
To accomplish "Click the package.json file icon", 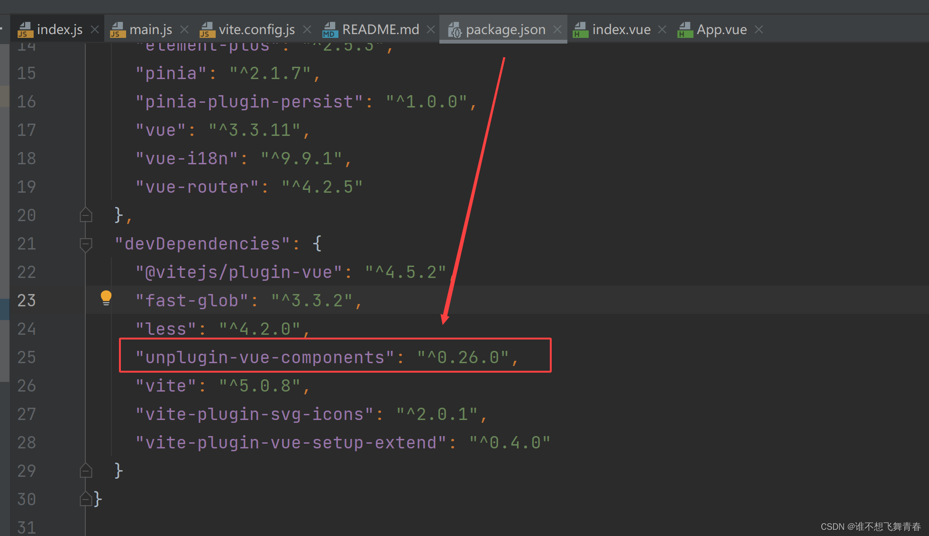I will tap(455, 30).
